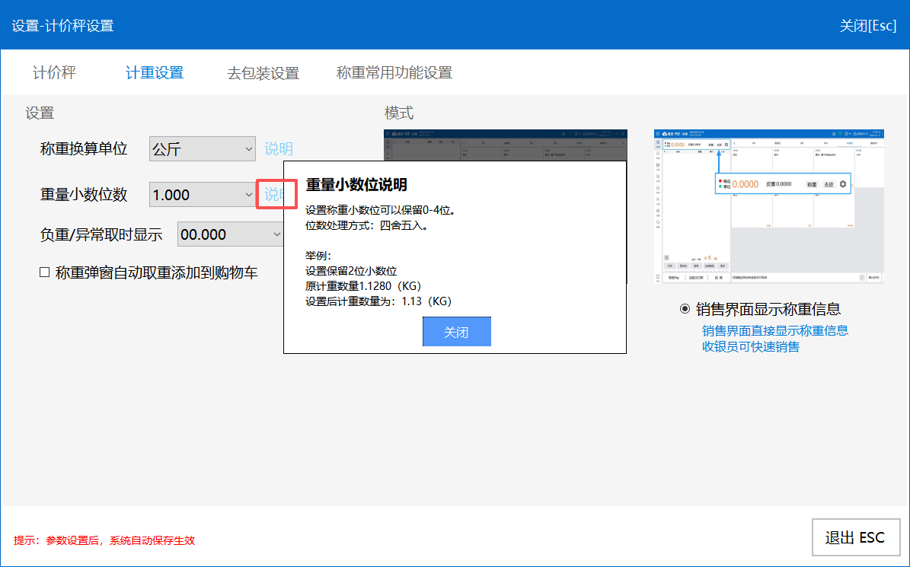Select the 销售界面显示称重信息 radio button

click(x=685, y=309)
